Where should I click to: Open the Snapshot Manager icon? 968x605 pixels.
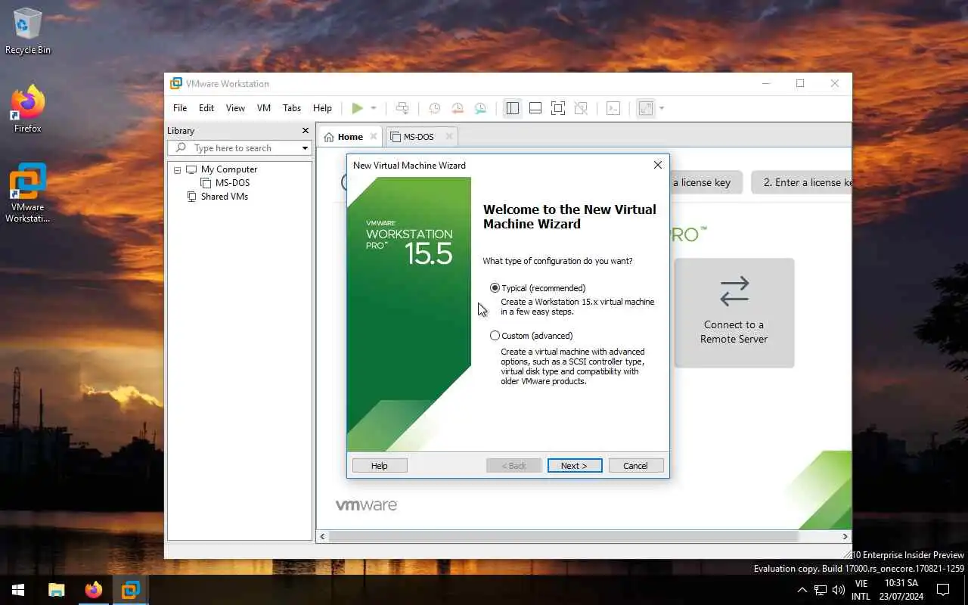pos(480,108)
